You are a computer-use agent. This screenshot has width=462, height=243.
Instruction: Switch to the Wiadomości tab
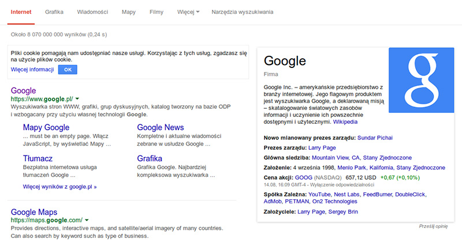coord(93,12)
